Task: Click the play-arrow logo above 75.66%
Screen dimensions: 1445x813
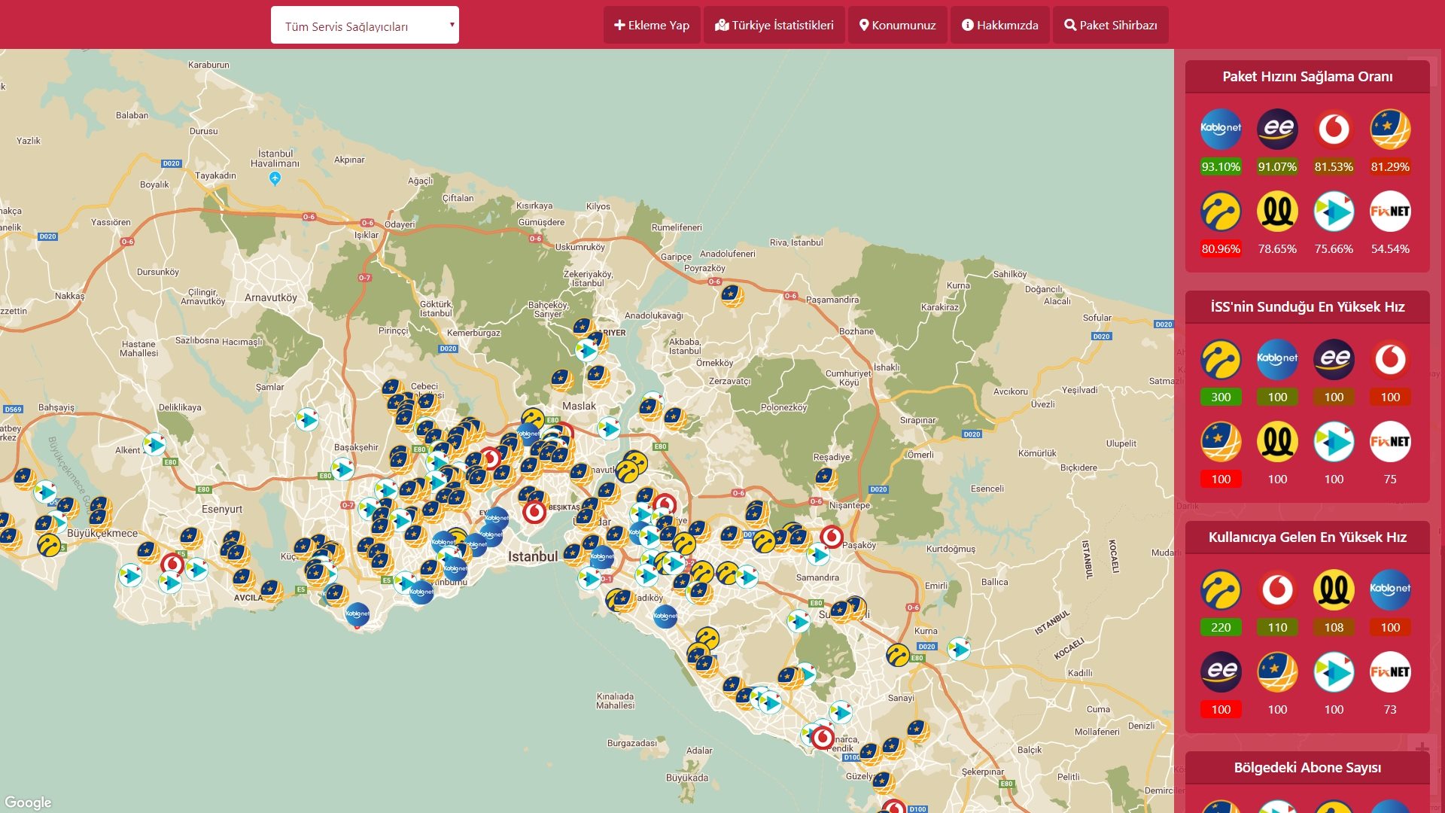Action: pos(1334,212)
